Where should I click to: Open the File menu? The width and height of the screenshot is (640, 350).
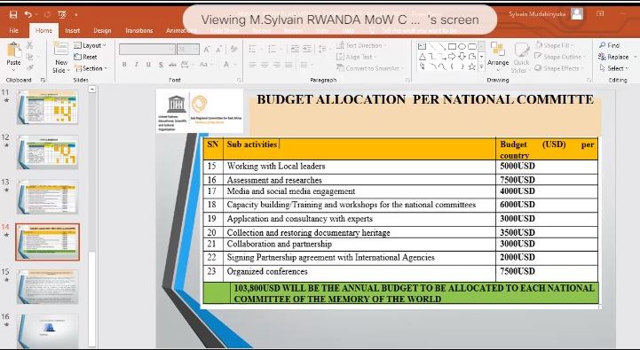point(13,30)
